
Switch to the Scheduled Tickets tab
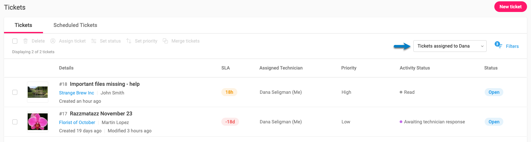click(75, 25)
